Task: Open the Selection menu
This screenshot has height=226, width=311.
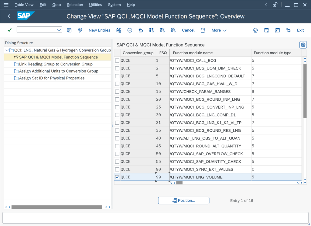Action: coord(75,5)
